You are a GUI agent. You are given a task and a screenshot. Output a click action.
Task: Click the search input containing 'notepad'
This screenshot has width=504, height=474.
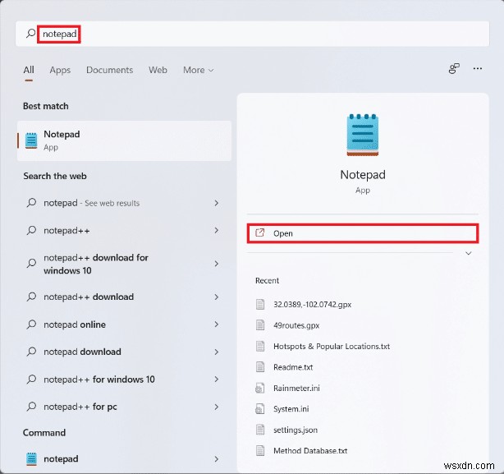pyautogui.click(x=252, y=34)
